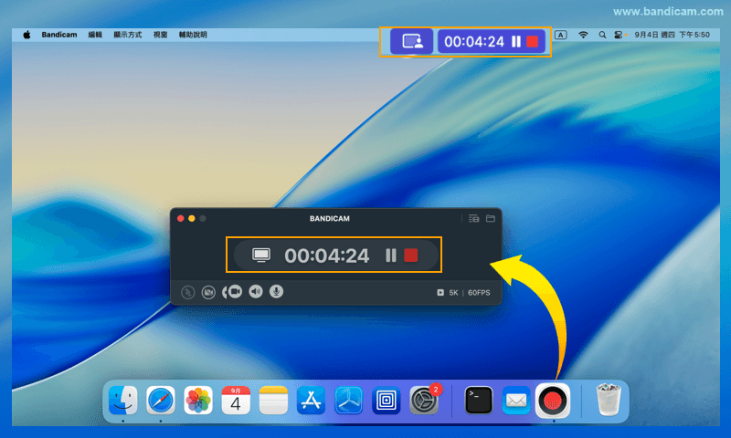
Task: Open the Bandicam output folder icon
Action: (x=490, y=219)
